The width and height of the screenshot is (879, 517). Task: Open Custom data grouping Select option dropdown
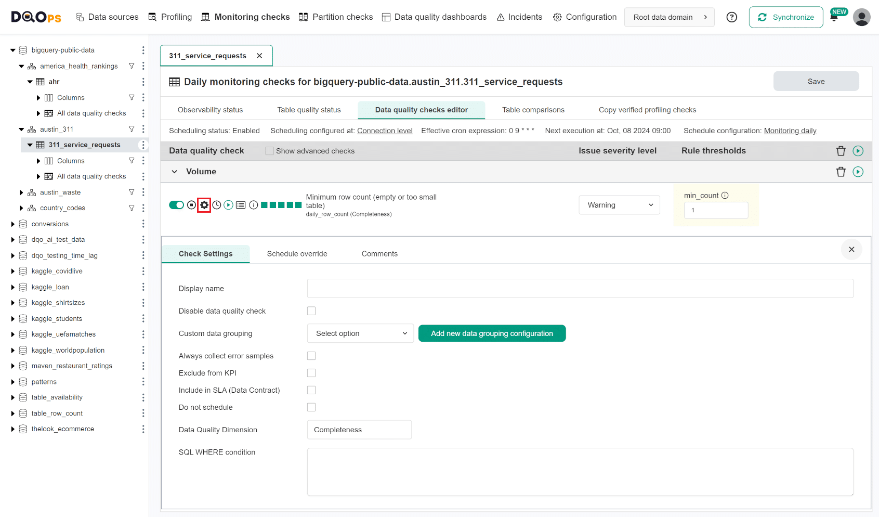361,333
